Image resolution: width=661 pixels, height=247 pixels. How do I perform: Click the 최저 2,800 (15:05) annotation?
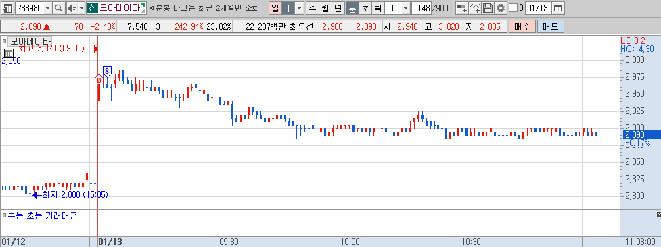[74, 195]
